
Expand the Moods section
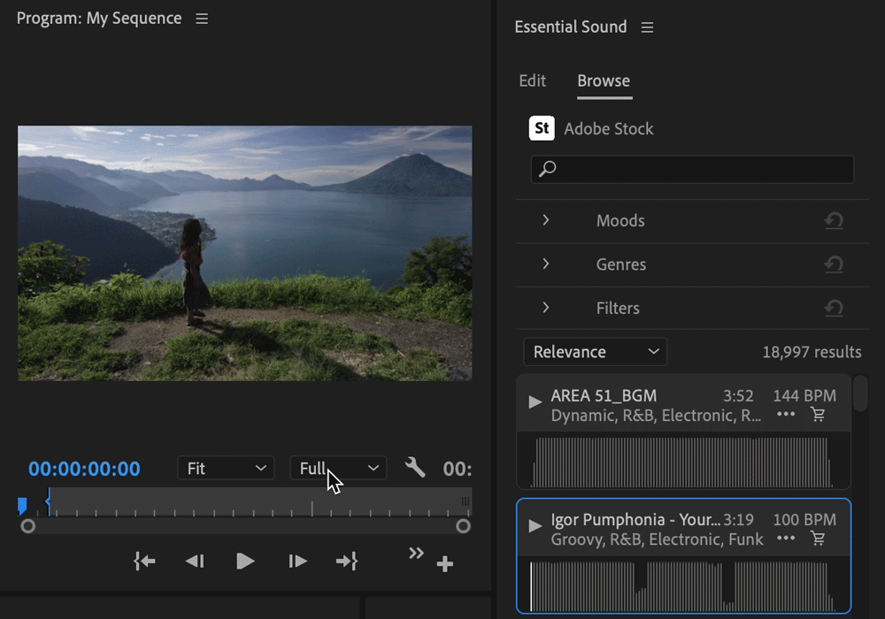pos(546,220)
